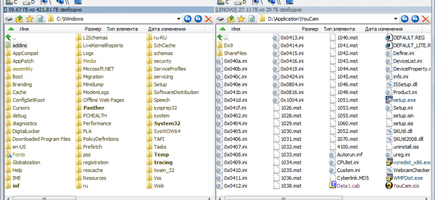Select drive D button above right pane
This screenshot has width=435, height=200.
coord(240,2)
